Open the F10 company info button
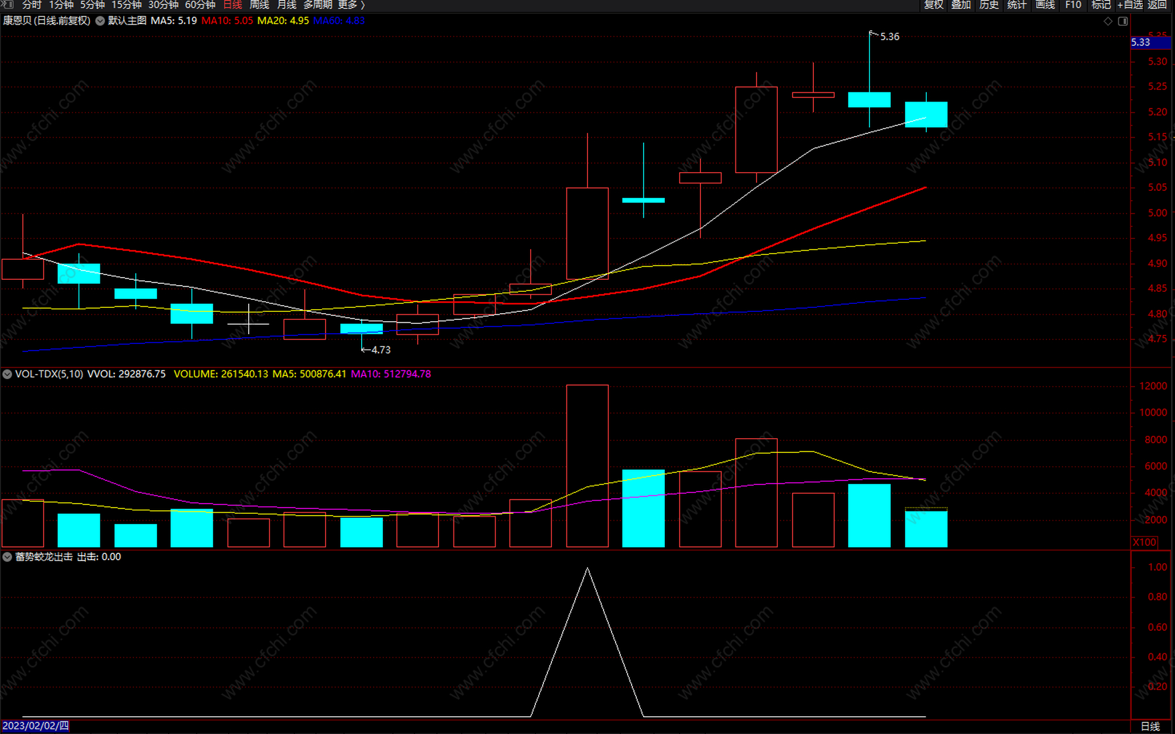1175x734 pixels. point(1073,5)
